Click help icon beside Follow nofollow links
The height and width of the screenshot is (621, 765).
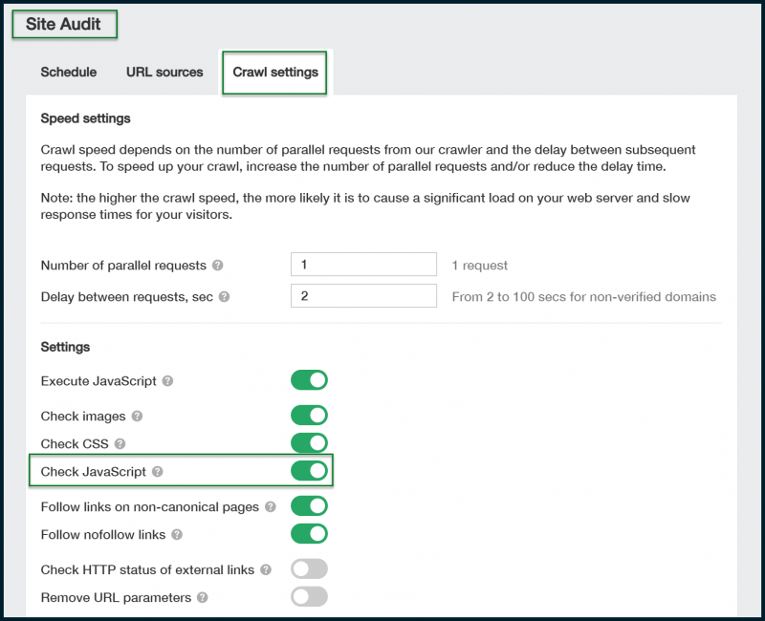tap(177, 535)
